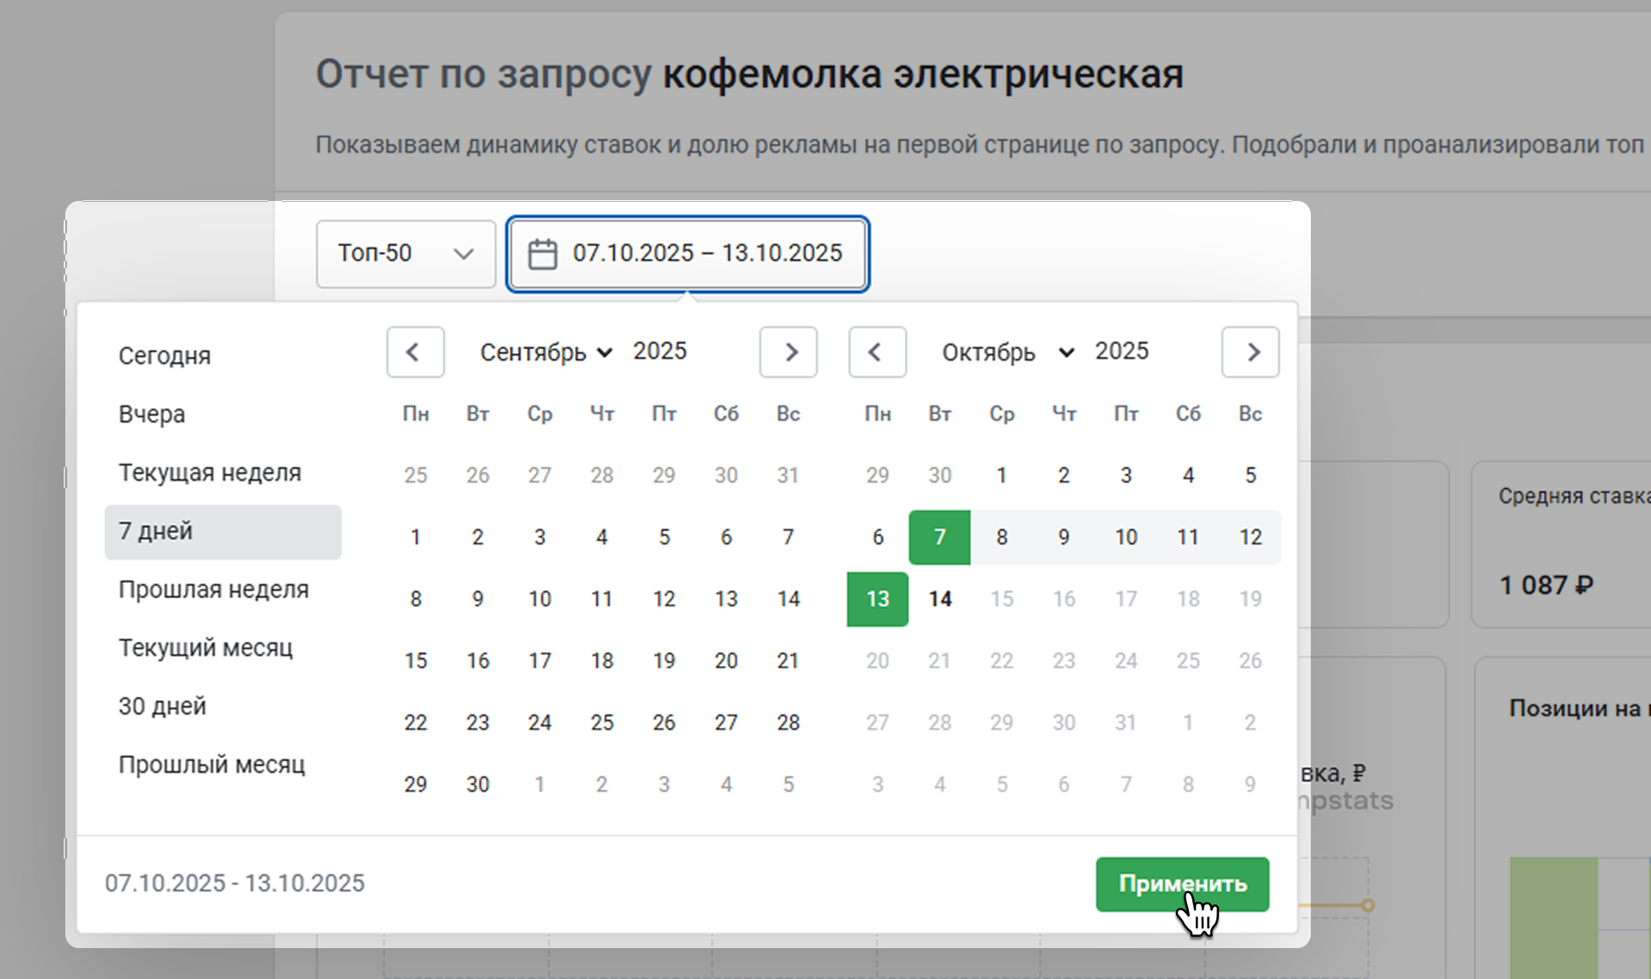
Task: Open the Топ-50 dropdown
Action: (405, 254)
